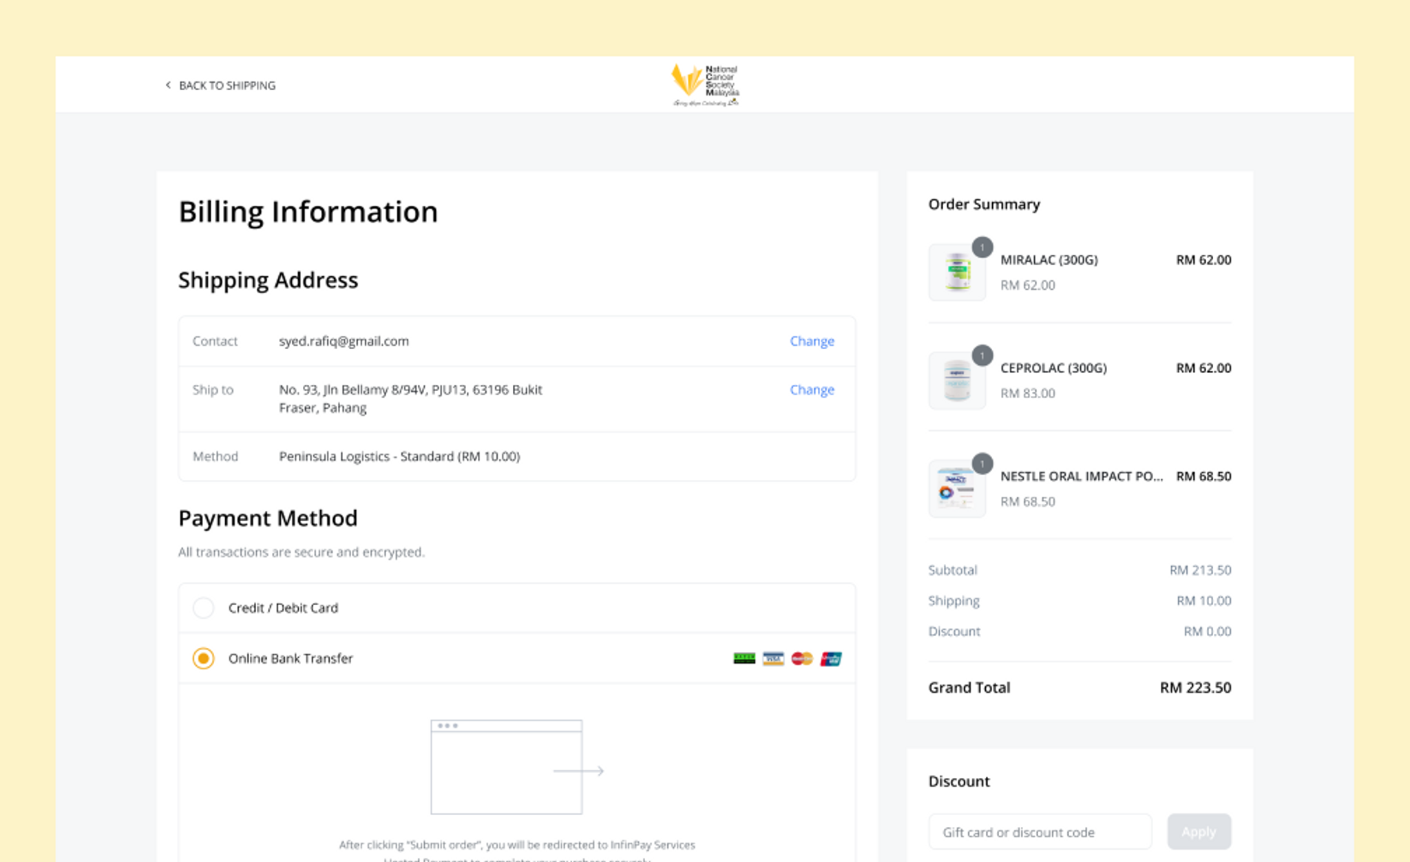1410x862 pixels.
Task: Click the green payment logo icon
Action: [744, 659]
